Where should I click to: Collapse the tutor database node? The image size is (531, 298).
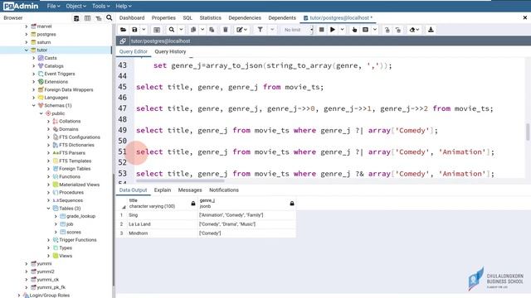click(x=26, y=50)
